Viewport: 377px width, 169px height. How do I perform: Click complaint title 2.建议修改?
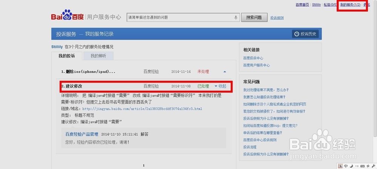pyautogui.click(x=72, y=86)
